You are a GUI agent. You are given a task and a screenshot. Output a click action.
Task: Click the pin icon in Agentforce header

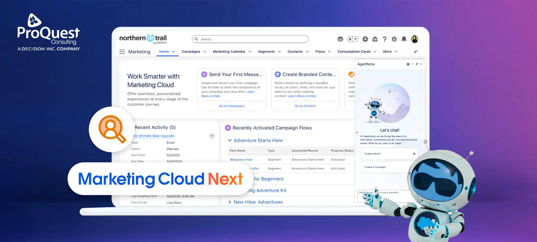click(x=417, y=64)
